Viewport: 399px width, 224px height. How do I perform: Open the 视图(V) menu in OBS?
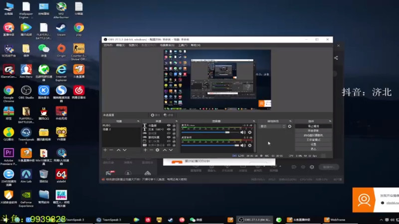coord(133,45)
